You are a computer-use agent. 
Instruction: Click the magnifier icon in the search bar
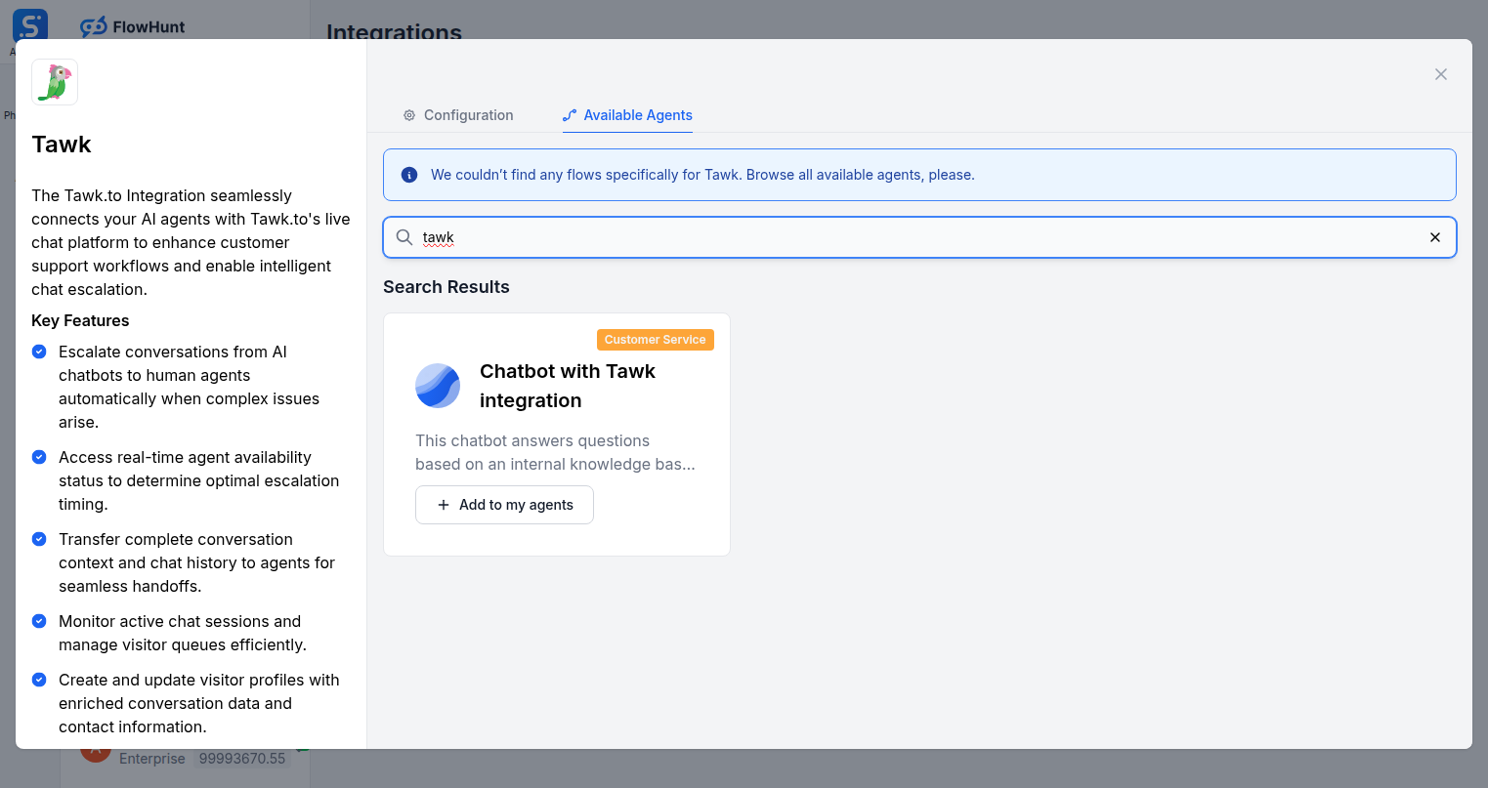point(404,237)
